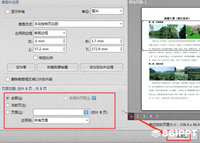Adjust the 上 margin spinner arrows
The width and height of the screenshot is (200, 143).
64,49
